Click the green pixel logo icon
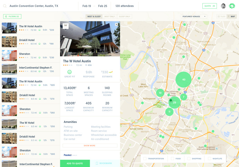 coord(232,6)
